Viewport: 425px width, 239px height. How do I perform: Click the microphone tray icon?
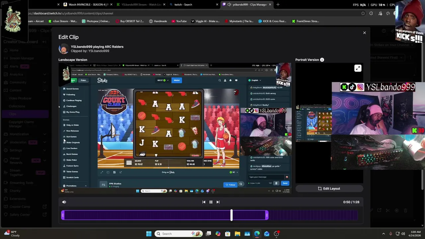coord(390,234)
